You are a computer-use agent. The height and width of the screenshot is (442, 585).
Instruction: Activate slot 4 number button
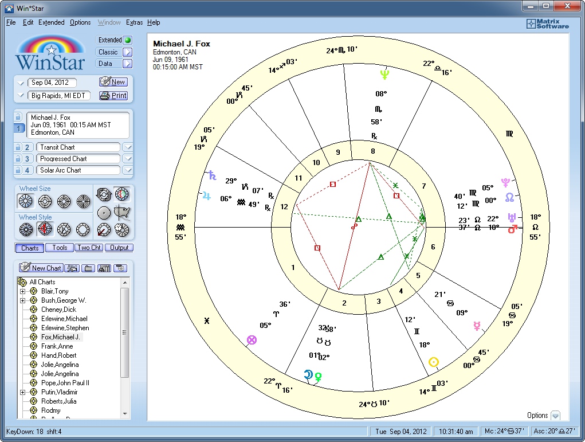coord(28,170)
